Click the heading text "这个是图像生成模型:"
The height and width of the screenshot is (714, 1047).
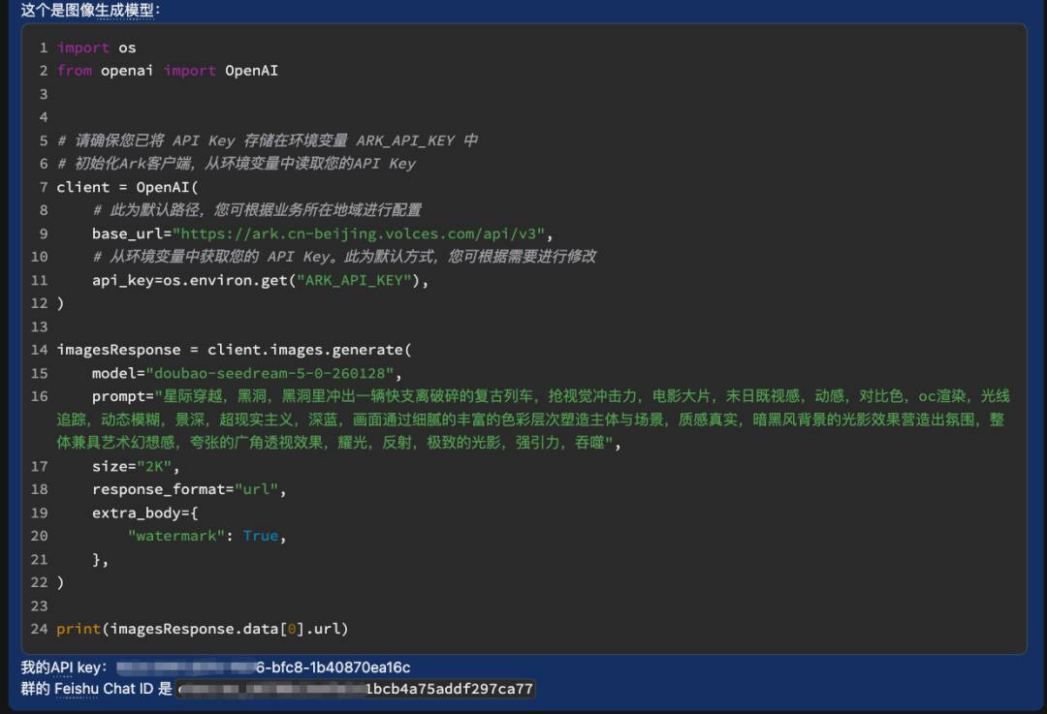pos(90,10)
